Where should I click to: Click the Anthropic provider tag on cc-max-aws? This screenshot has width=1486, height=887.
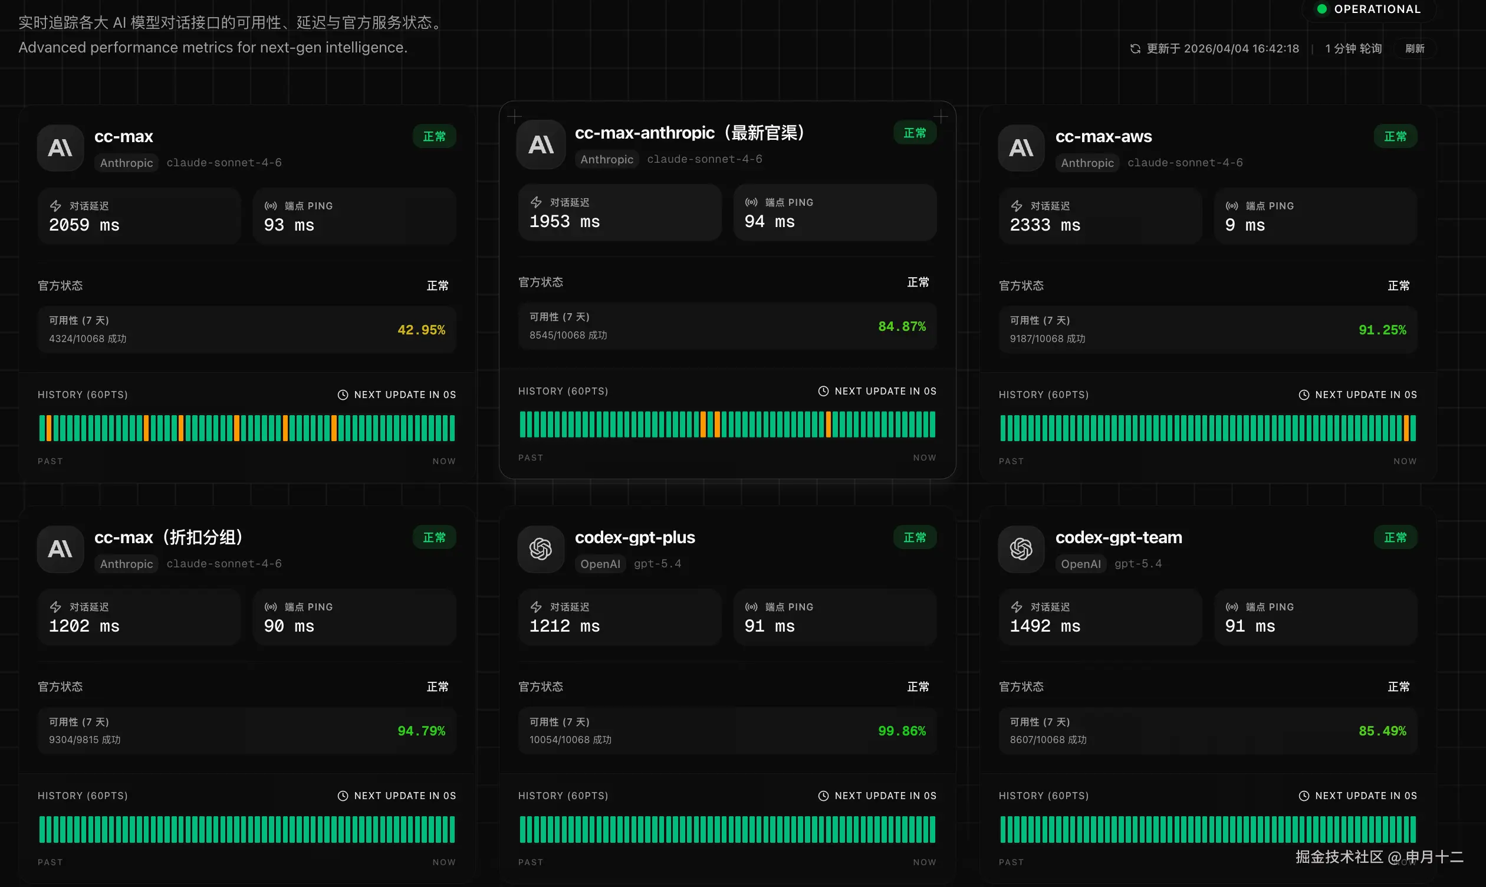coord(1087,163)
